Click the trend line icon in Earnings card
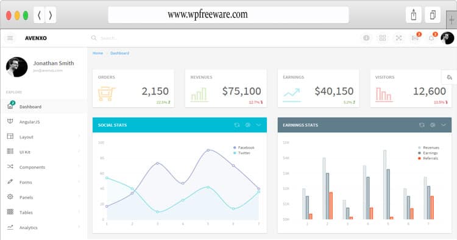Image resolution: width=457 pixels, height=240 pixels. 291,94
